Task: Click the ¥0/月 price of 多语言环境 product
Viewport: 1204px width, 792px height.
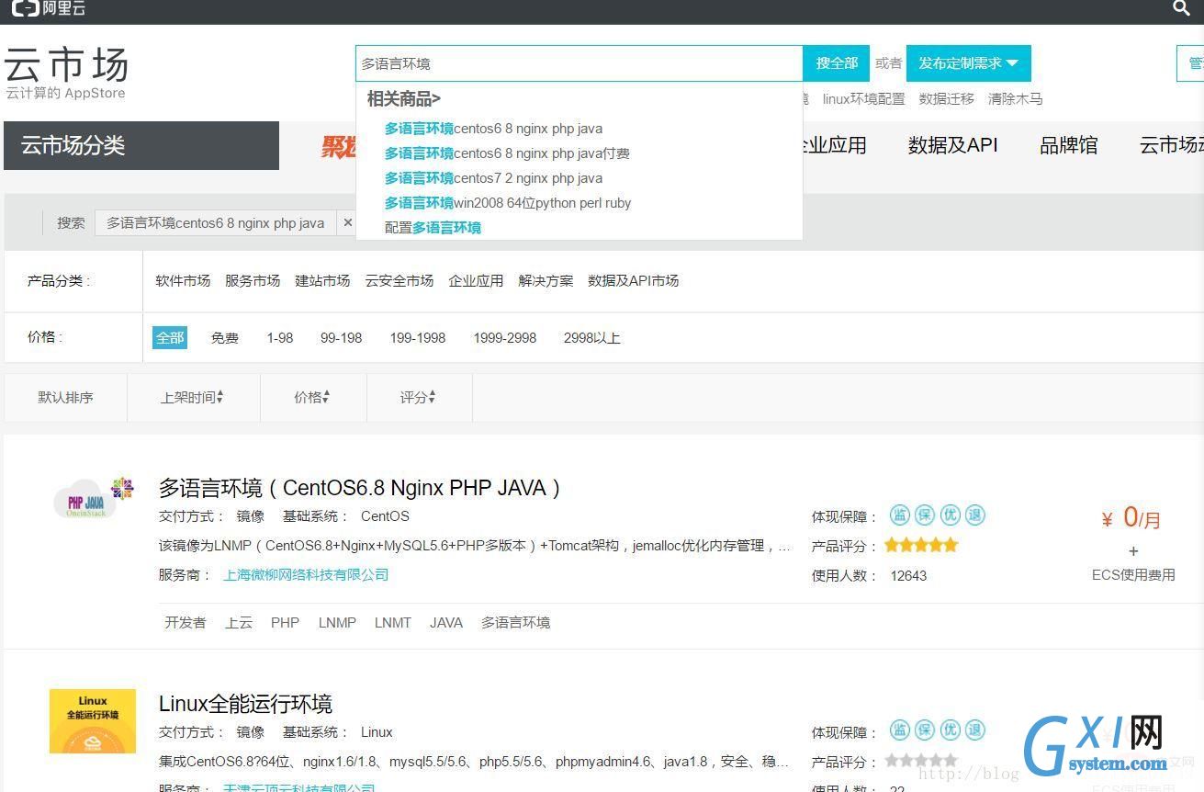Action: 1131,518
